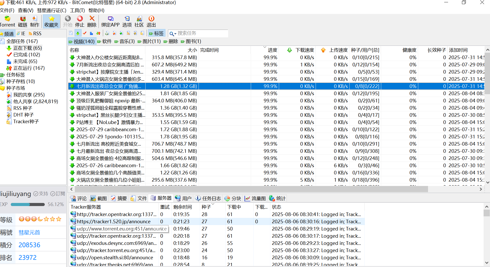Toggle the Favorites (收藏夹) panel button
The image size is (490, 267).
(x=51, y=21)
